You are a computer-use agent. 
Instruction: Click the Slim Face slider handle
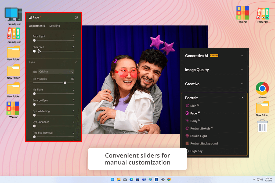click(x=34, y=51)
